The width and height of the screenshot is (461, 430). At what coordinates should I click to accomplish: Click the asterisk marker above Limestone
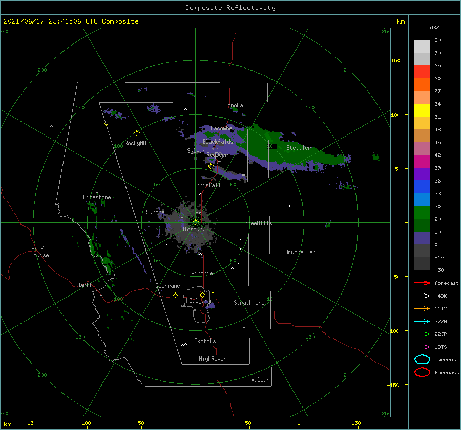[97, 193]
